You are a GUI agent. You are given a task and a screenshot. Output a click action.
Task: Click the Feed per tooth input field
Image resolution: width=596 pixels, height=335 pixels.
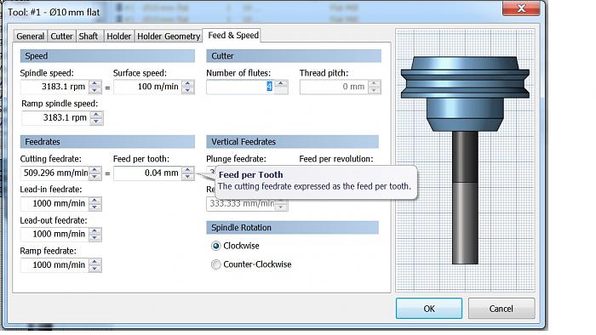click(x=147, y=173)
